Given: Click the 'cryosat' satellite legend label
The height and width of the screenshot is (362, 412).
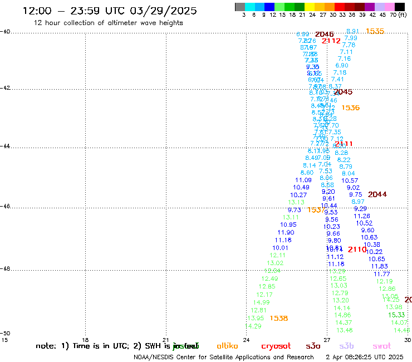Looking at the screenshot, I should coord(276,346).
